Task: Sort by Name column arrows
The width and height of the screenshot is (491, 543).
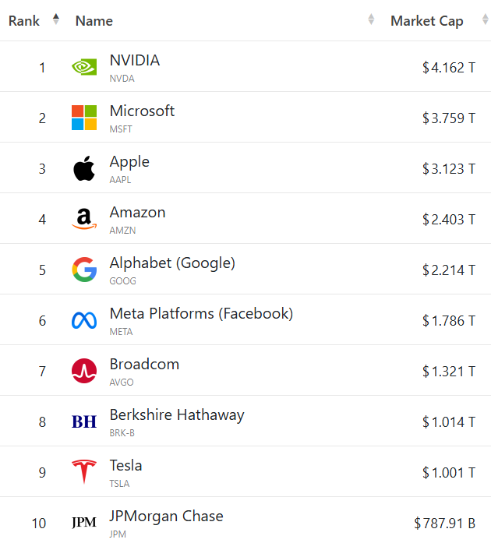Action: 371,19
